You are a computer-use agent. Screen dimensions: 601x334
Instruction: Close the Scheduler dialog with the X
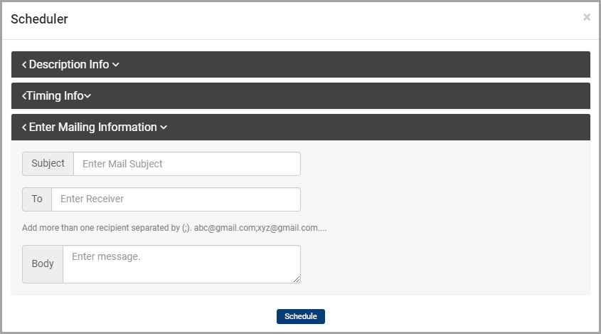[587, 17]
